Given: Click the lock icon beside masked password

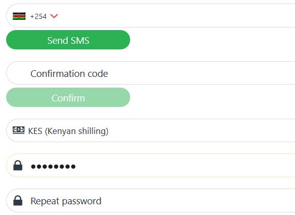Looking at the screenshot, I should point(18,166).
